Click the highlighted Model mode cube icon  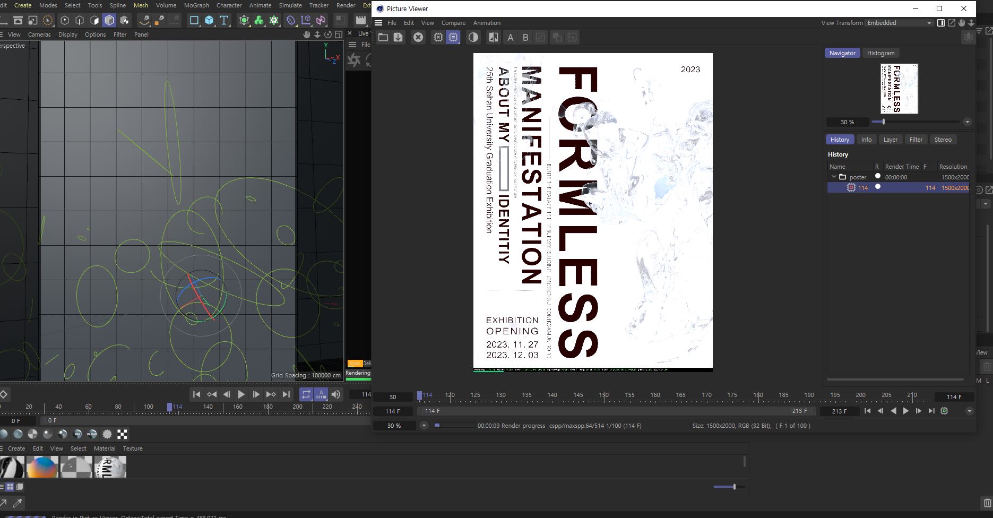click(109, 20)
